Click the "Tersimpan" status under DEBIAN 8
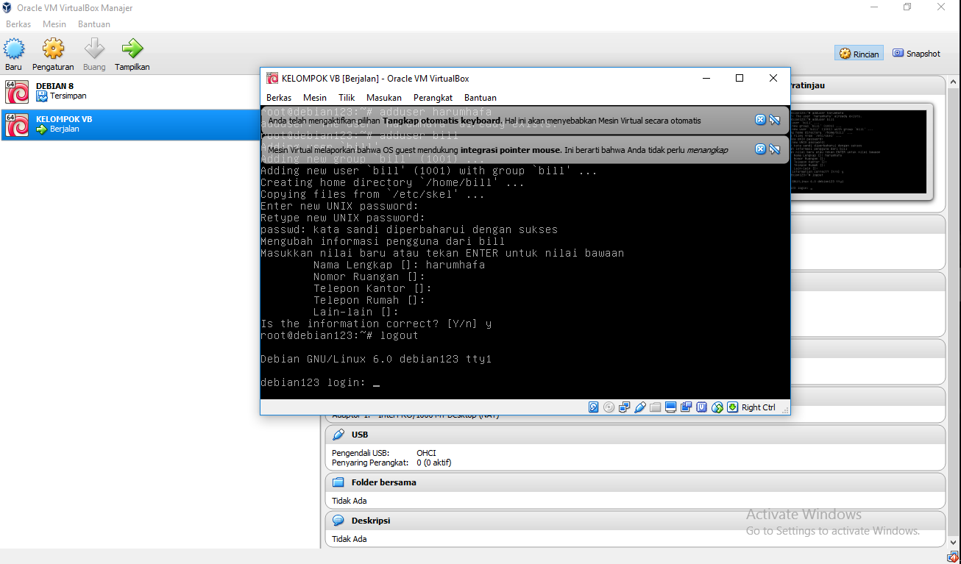Image resolution: width=961 pixels, height=564 pixels. click(x=68, y=96)
